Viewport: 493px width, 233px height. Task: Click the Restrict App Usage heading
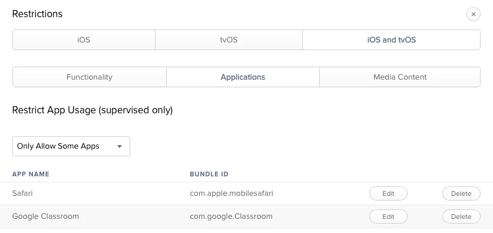tap(92, 110)
